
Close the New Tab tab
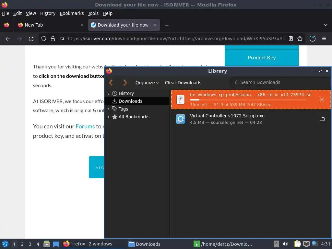pos(82,25)
